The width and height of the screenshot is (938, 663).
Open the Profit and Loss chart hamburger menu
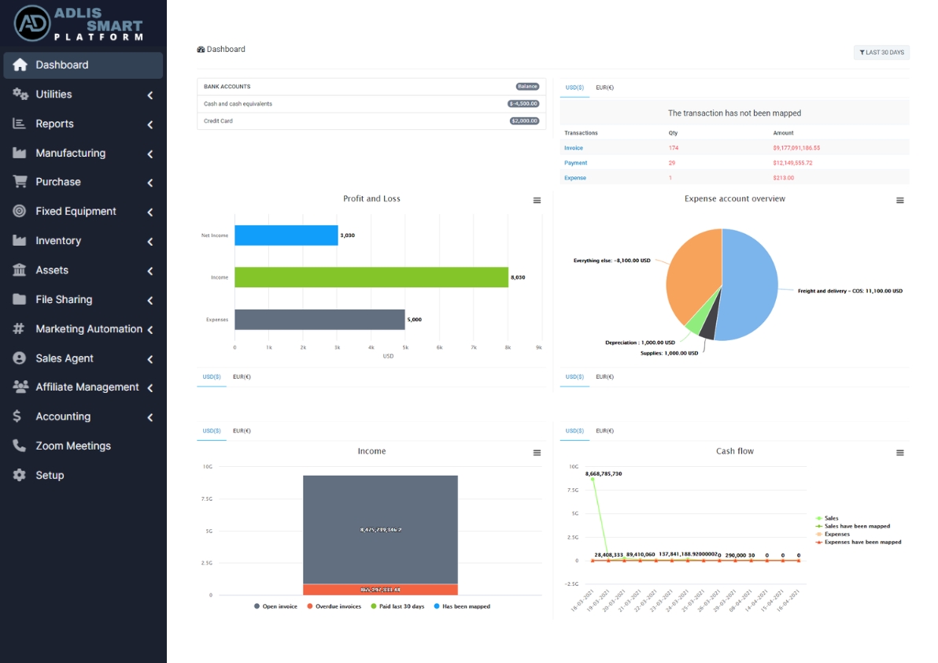click(537, 201)
